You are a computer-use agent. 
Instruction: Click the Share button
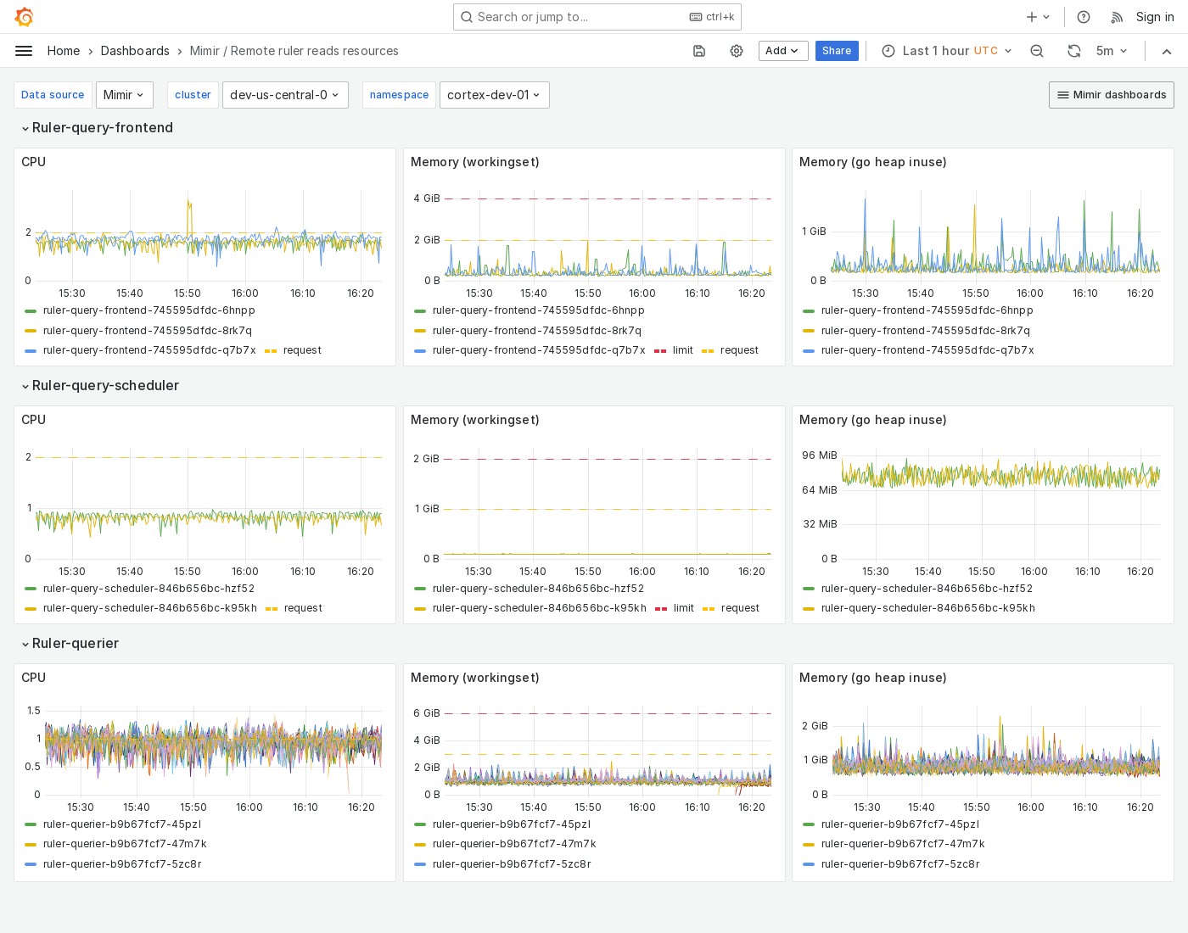[x=837, y=51]
